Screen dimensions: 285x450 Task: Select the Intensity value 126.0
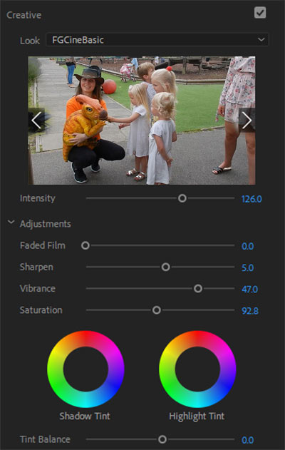[252, 199]
